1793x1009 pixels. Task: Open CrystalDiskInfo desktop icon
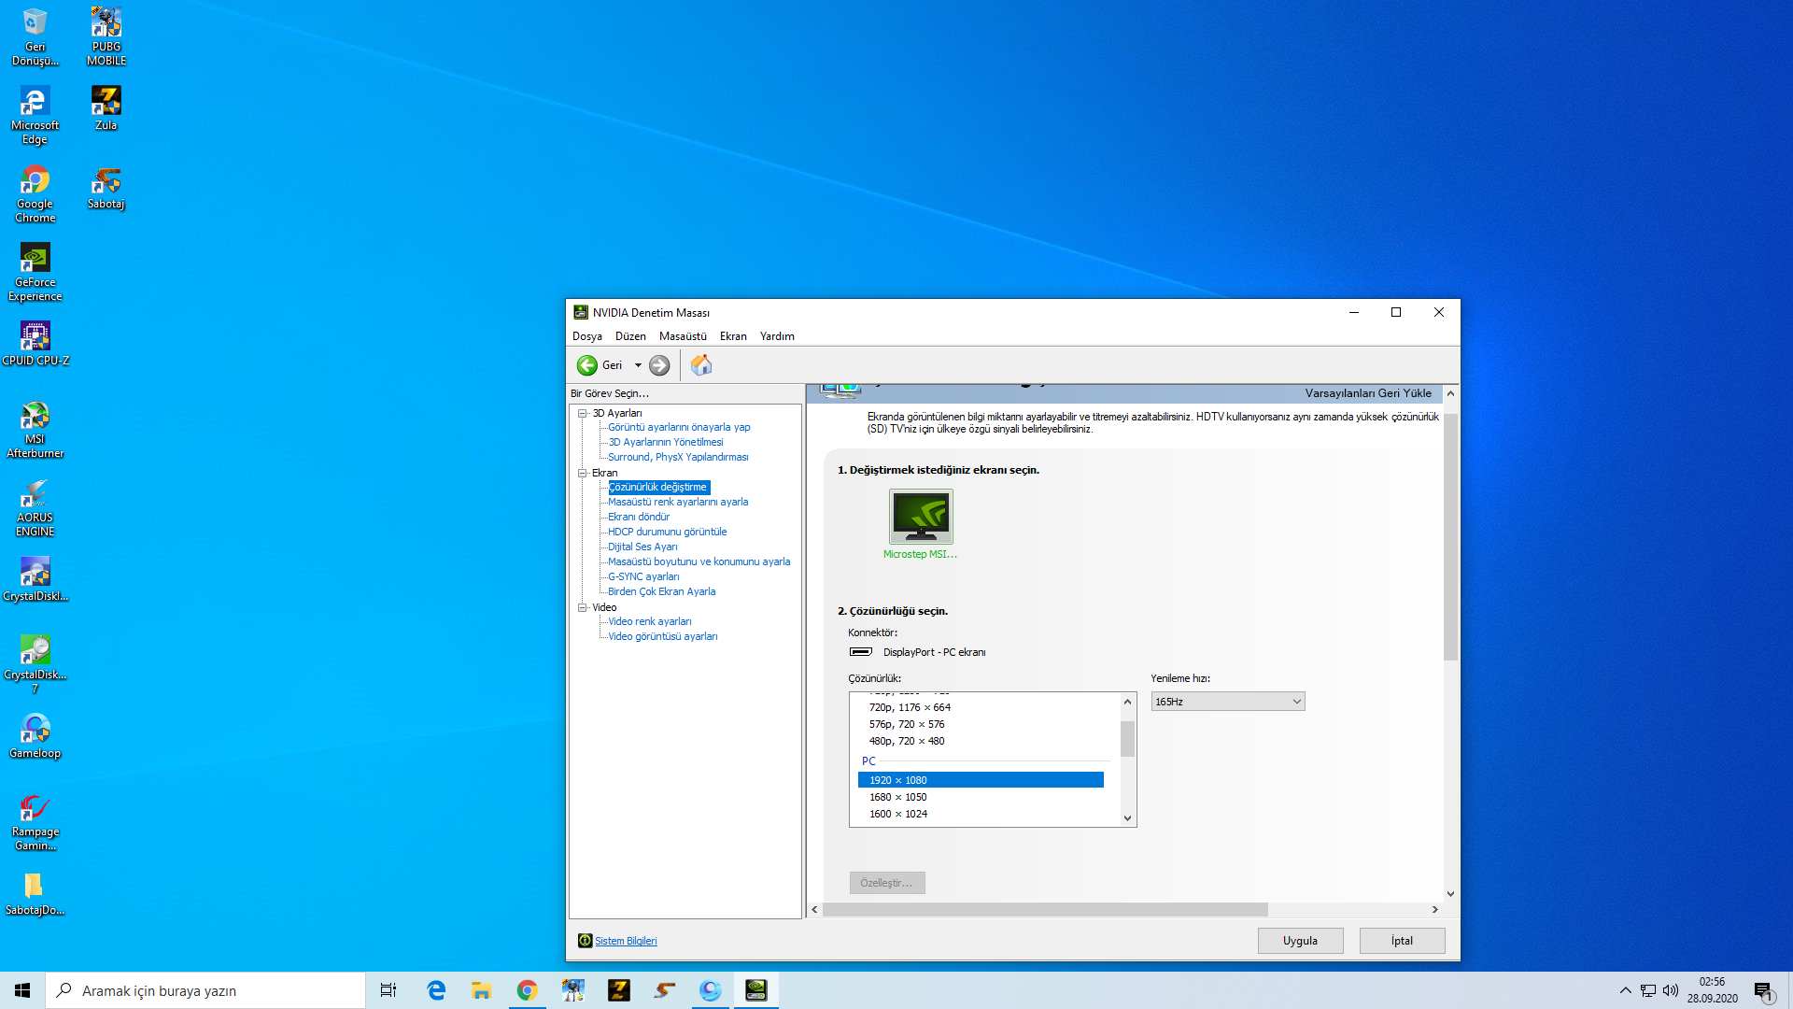[35, 580]
